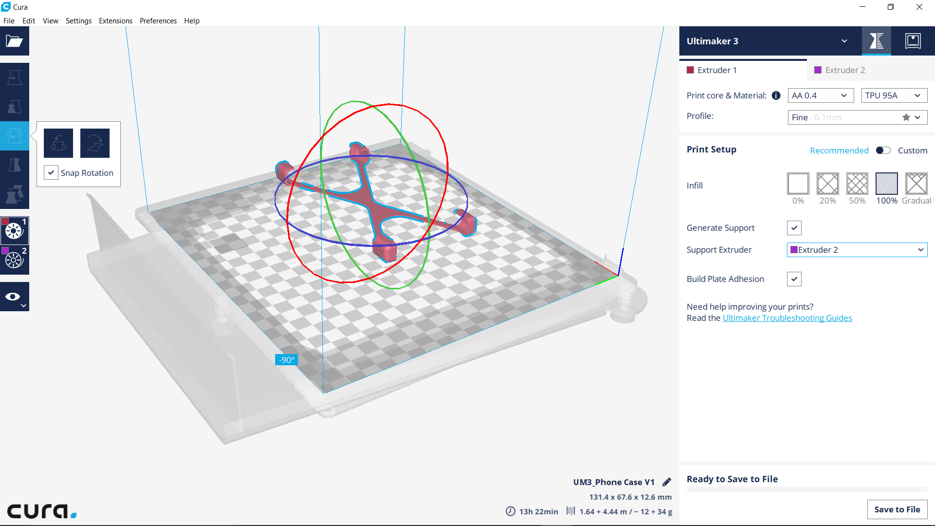Select the 50% infill density swatch
Screen dimensions: 935x526
coord(857,184)
